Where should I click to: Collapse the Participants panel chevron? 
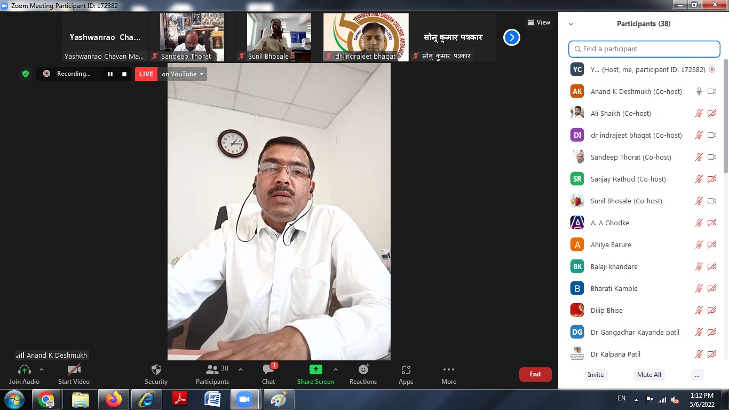point(571,24)
